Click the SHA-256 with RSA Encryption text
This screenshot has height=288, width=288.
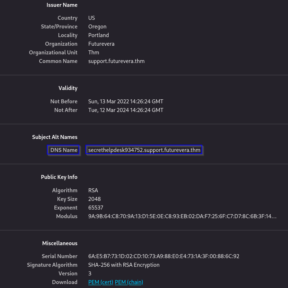[x=124, y=265]
